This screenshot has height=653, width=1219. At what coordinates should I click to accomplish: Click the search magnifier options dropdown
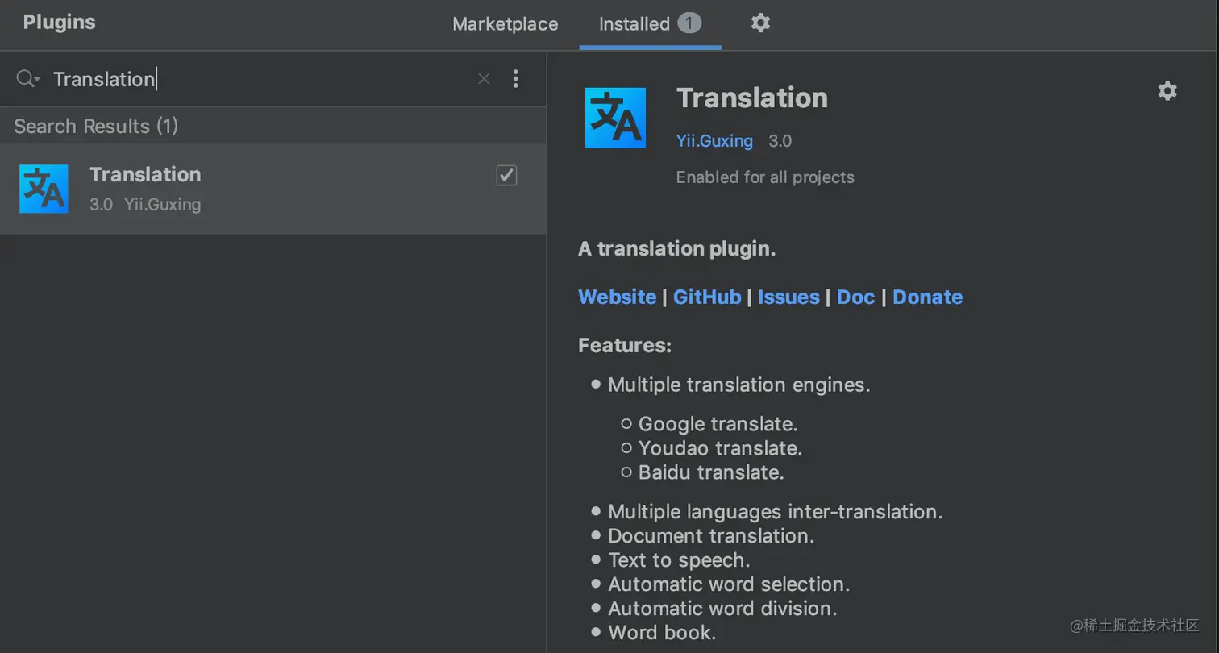[28, 79]
